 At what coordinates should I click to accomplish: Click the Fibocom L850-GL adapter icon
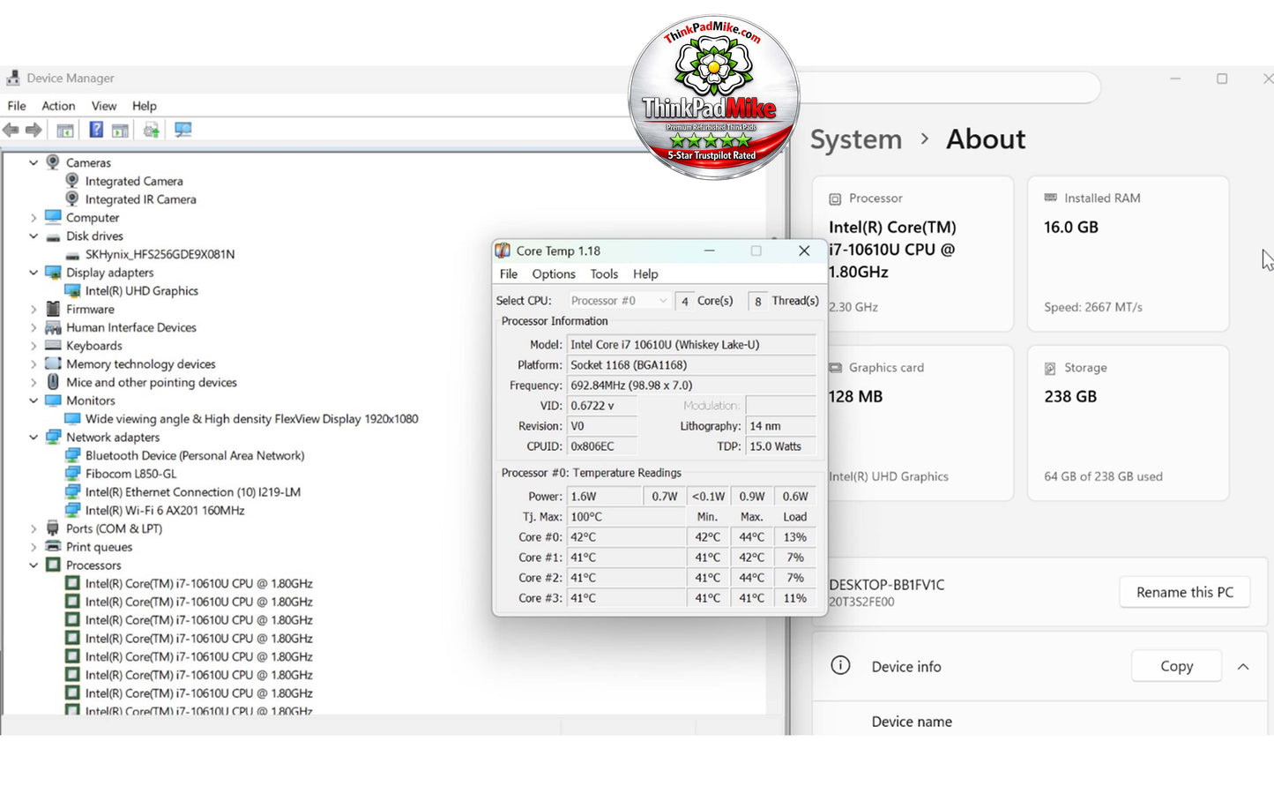click(72, 474)
